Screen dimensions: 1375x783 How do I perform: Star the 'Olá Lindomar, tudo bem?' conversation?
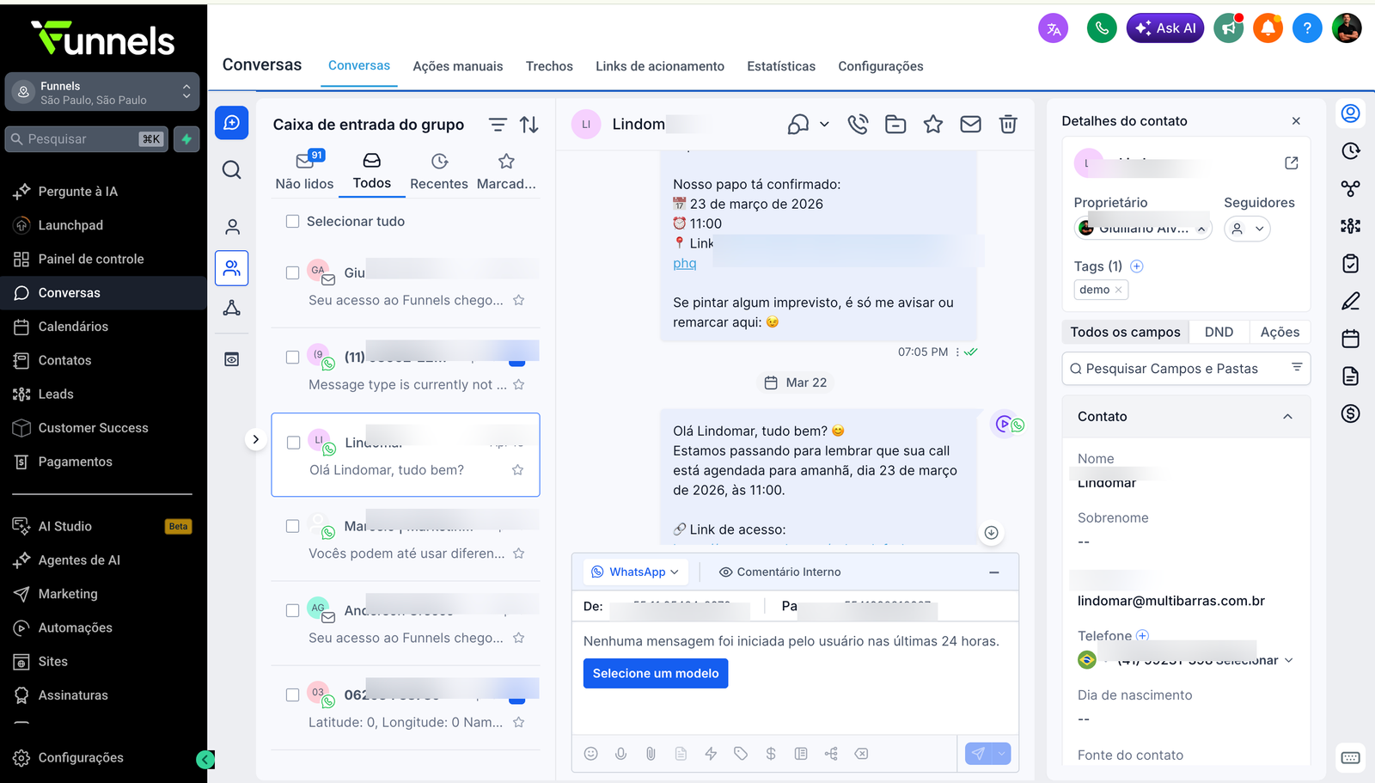click(517, 470)
